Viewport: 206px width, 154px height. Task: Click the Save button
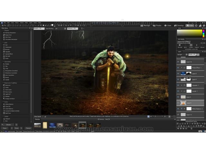pyautogui.click(x=5, y=128)
